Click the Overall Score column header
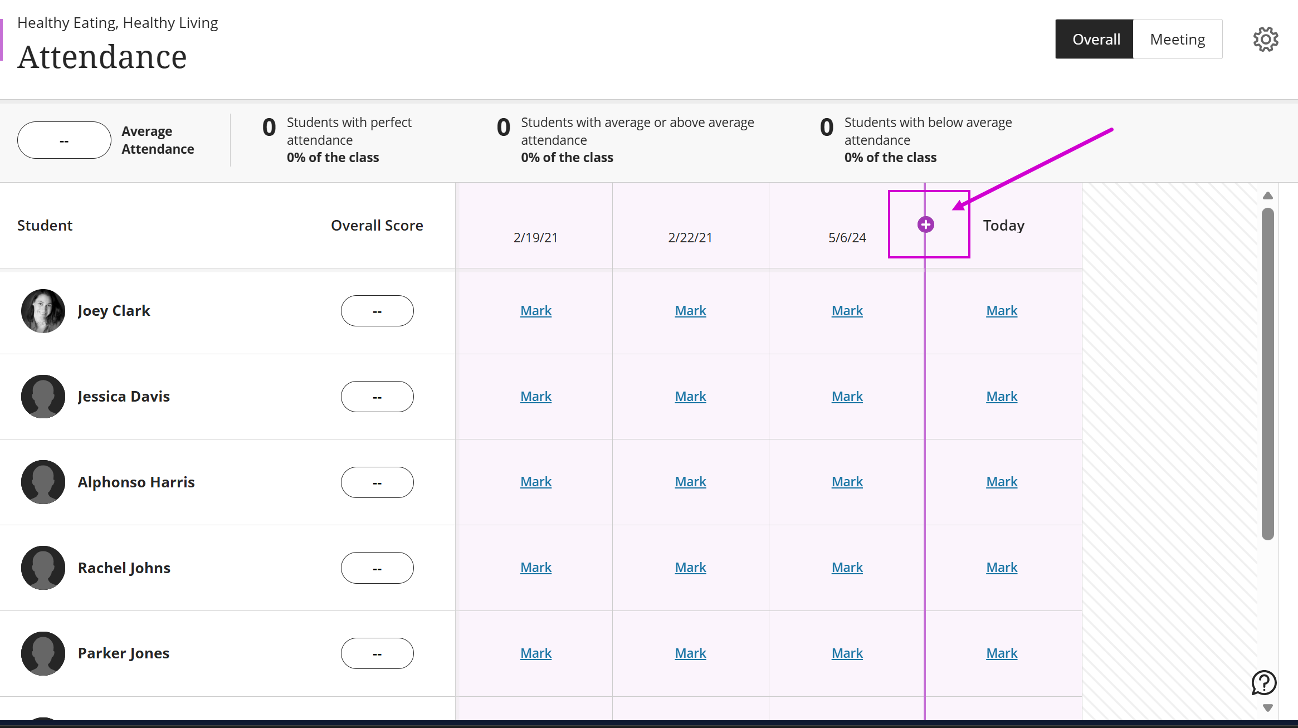The height and width of the screenshot is (728, 1298). 377,226
